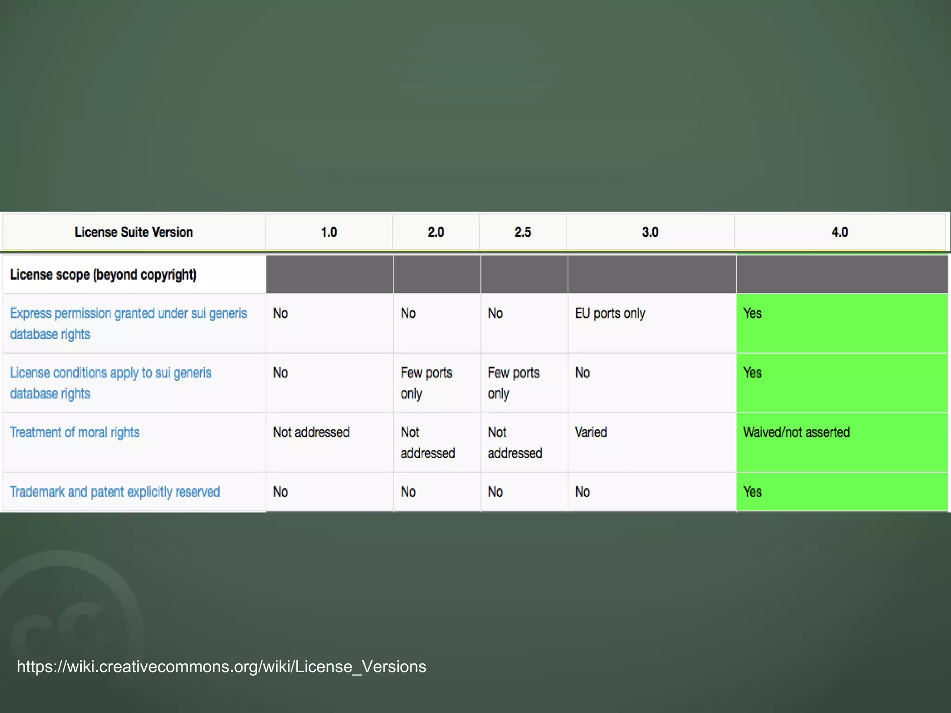This screenshot has height=713, width=951.
Task: Click 'Treatment of moral rights' link
Action: pyautogui.click(x=75, y=433)
